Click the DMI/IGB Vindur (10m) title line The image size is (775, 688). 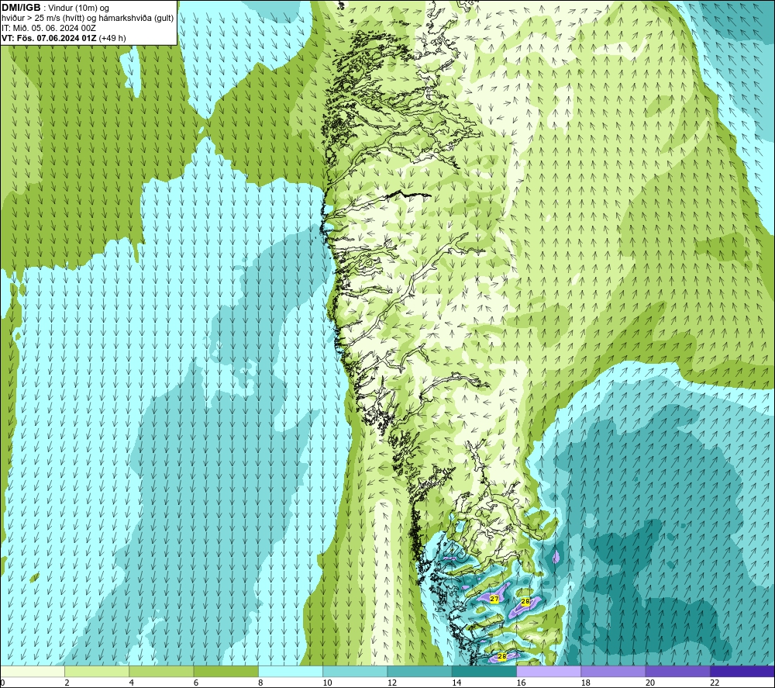[55, 8]
